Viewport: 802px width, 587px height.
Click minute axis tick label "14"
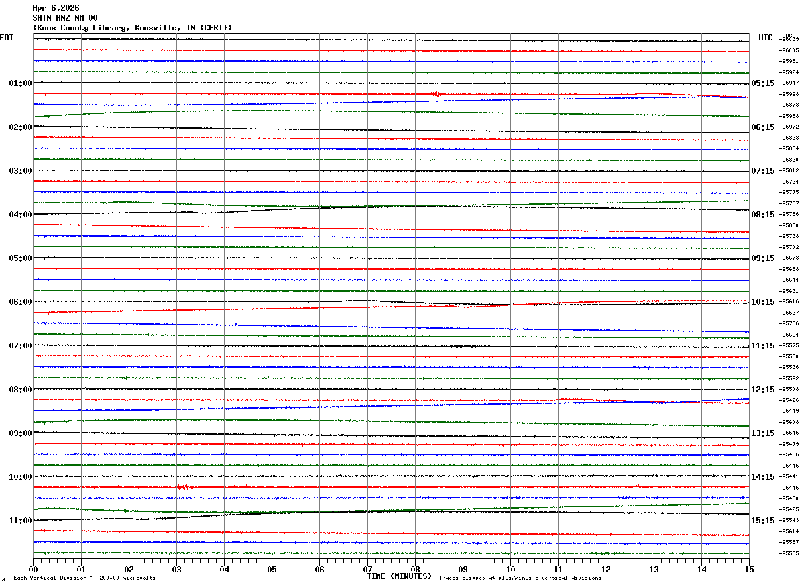coord(701,569)
